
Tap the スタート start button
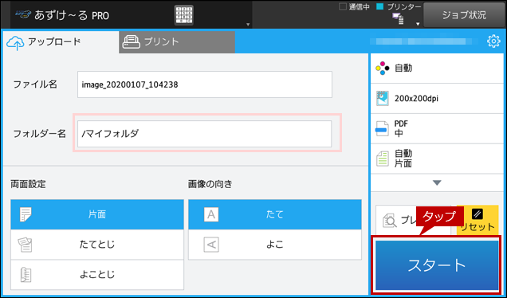point(437,265)
